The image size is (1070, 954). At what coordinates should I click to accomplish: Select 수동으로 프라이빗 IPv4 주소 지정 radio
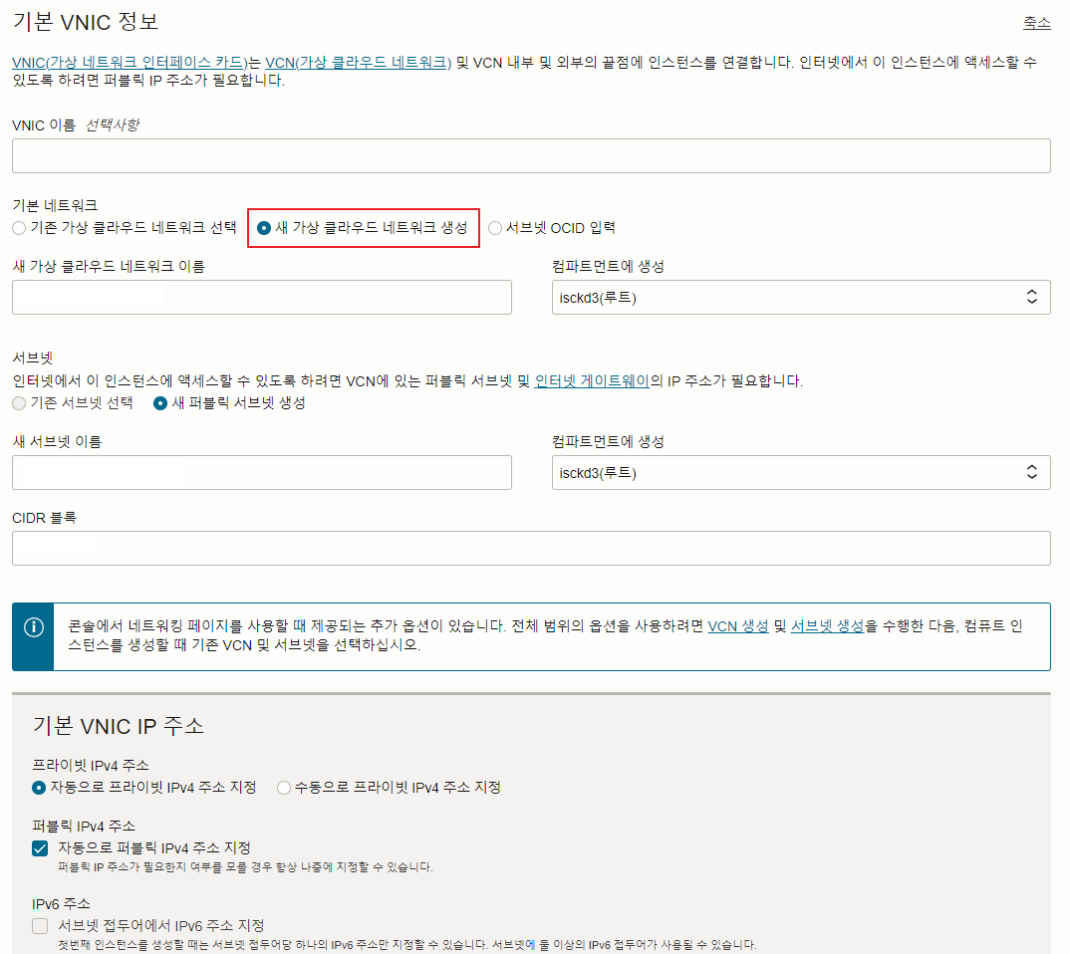coord(284,788)
